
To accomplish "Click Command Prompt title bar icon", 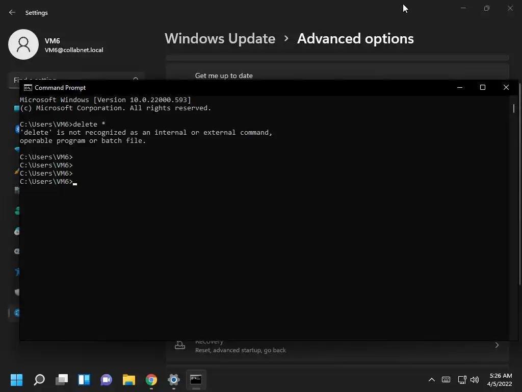I will (28, 88).
